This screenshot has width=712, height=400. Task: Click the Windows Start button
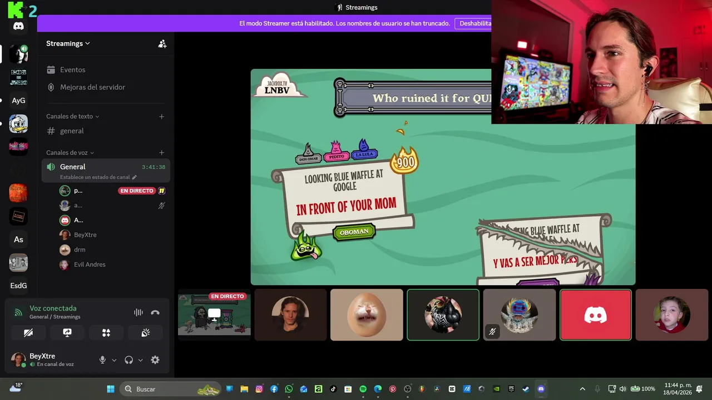(111, 389)
